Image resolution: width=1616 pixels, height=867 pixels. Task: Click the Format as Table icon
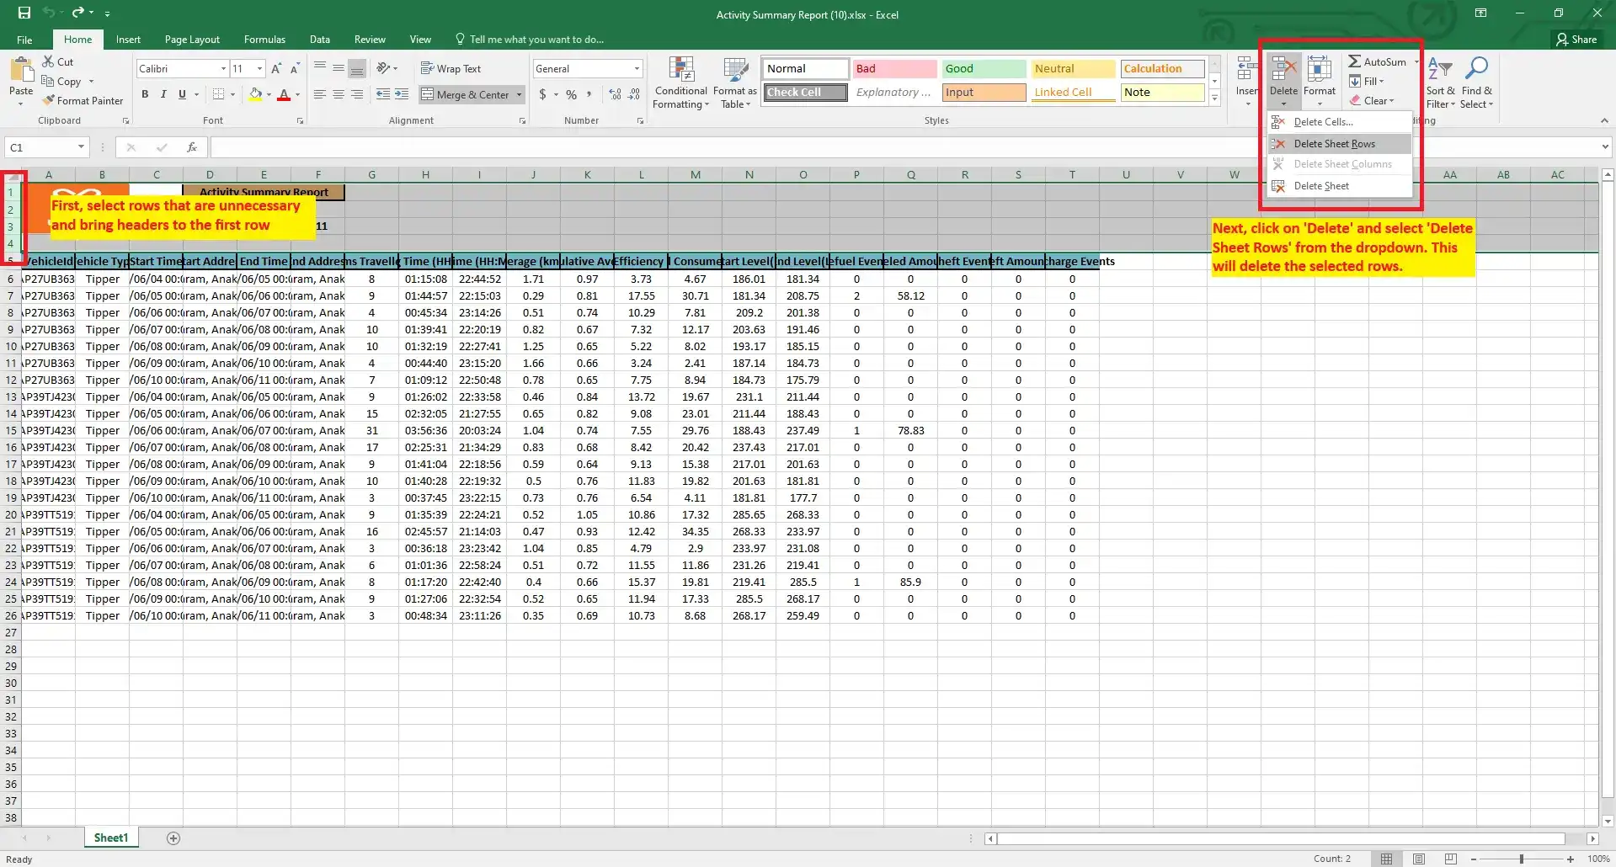point(733,82)
